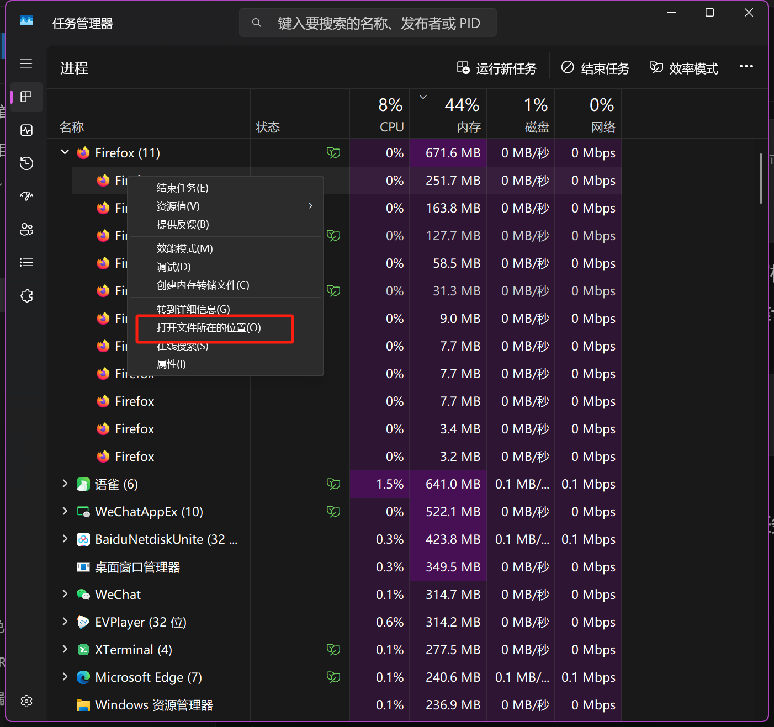Image resolution: width=774 pixels, height=727 pixels.
Task: Choose 创建内存转储文件(C) in context menu
Action: click(x=225, y=285)
